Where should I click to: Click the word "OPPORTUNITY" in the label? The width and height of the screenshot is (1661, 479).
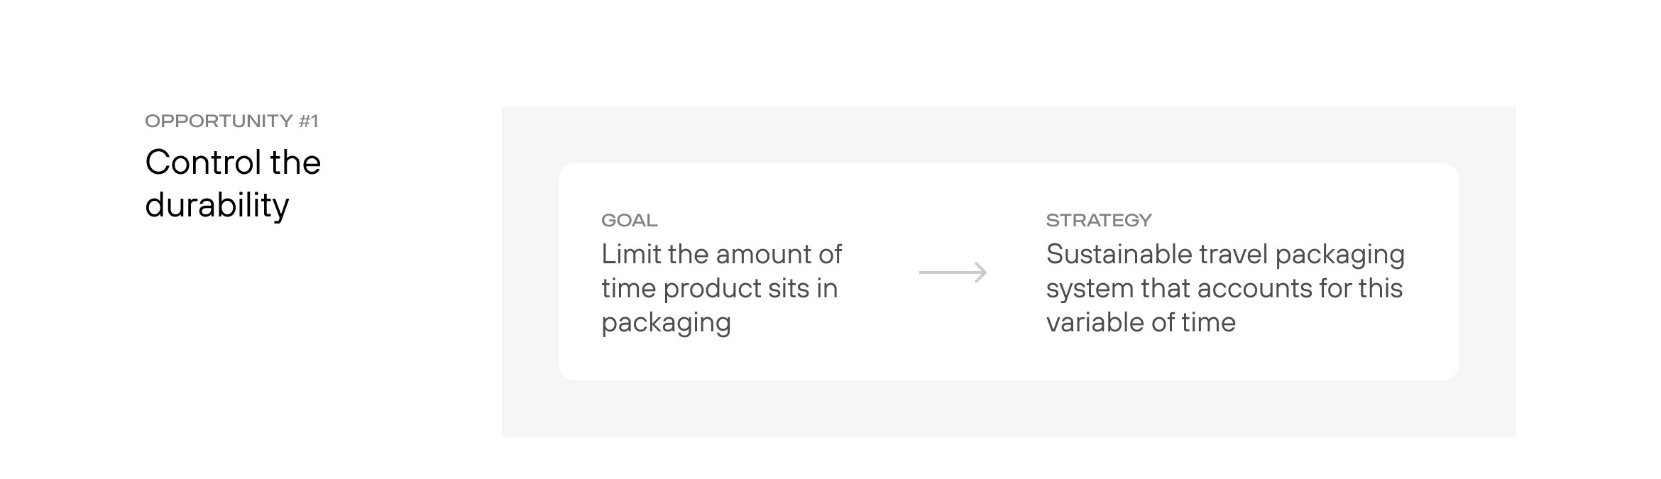(x=219, y=121)
